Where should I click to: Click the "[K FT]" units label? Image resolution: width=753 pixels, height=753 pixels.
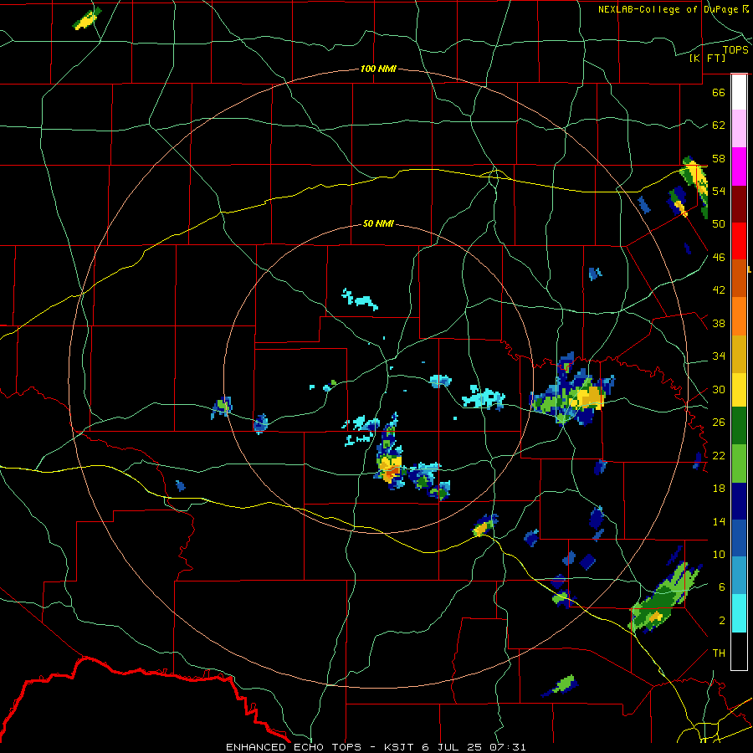pos(707,58)
